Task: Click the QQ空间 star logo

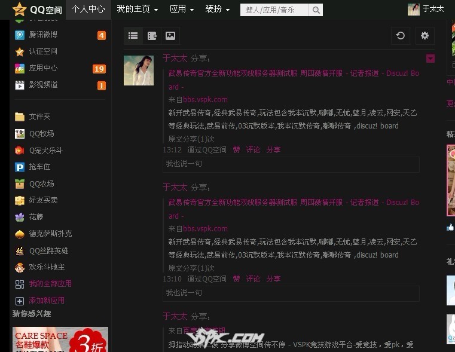Action: click(20, 10)
